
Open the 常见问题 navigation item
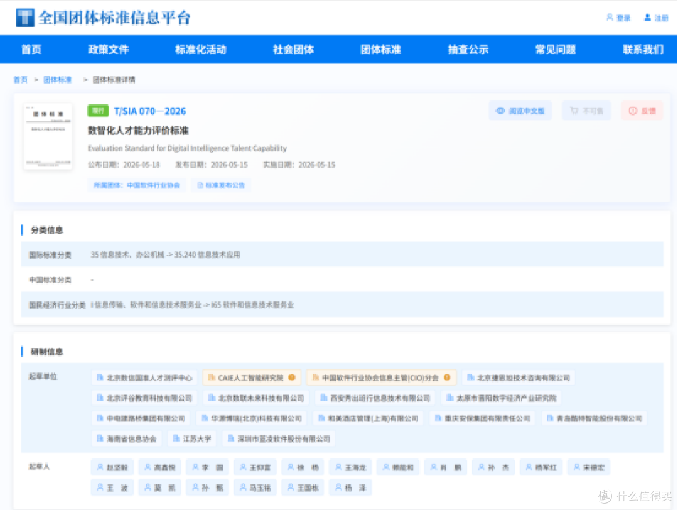[x=556, y=50]
